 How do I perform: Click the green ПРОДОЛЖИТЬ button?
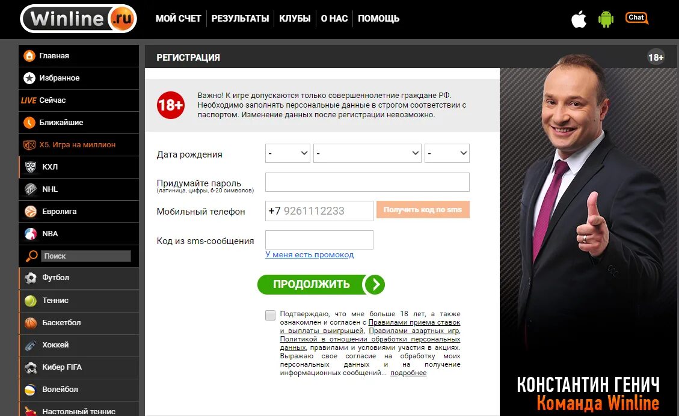click(321, 284)
